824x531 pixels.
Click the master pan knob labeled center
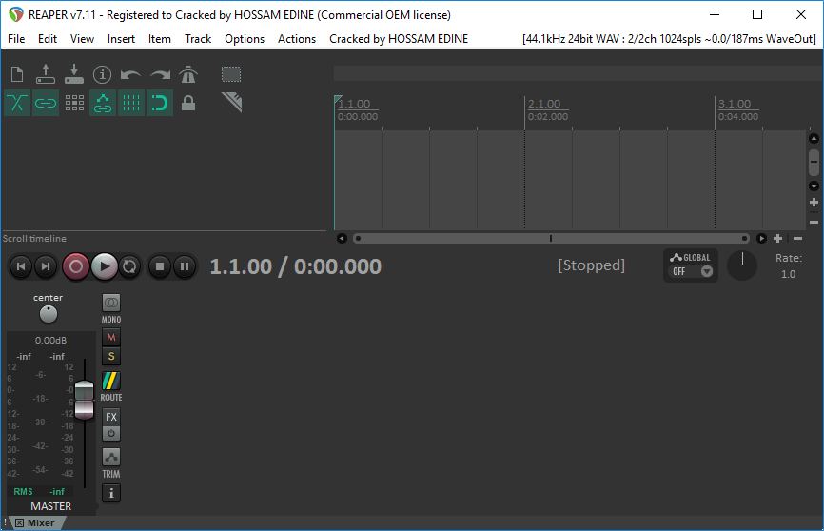coord(49,314)
